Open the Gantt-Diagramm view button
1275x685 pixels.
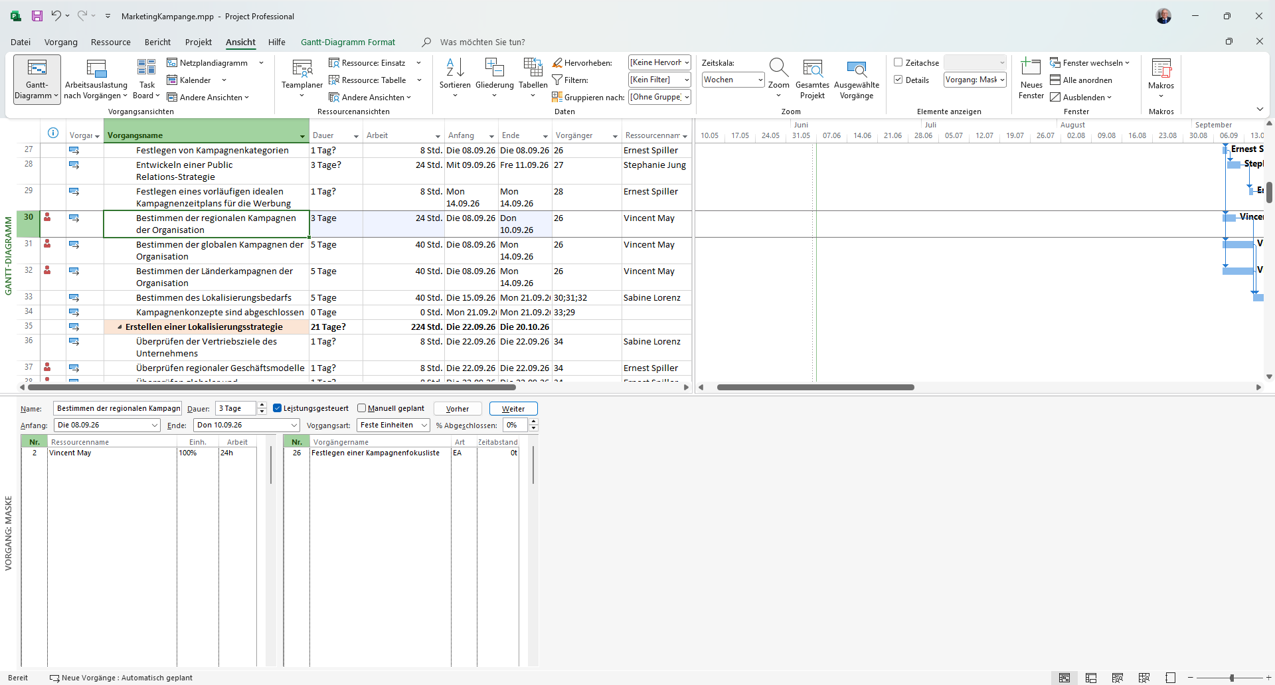click(37, 79)
